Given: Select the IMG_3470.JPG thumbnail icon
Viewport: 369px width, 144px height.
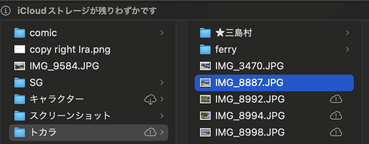Looking at the screenshot, I should pos(205,66).
